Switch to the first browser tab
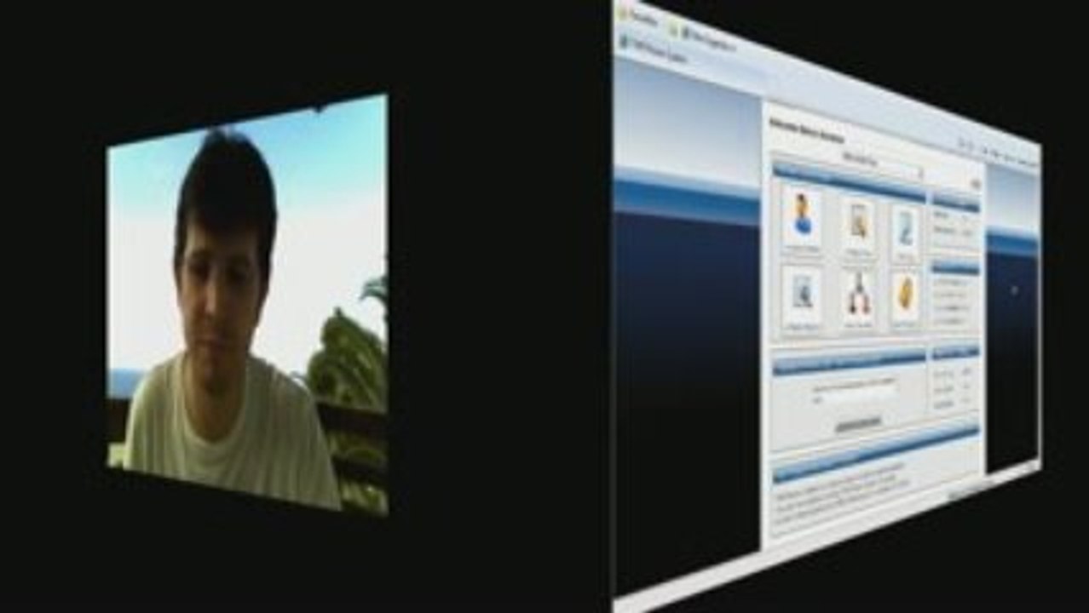This screenshot has width=1089, height=613. (x=637, y=15)
